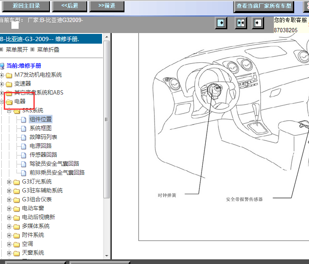Click the G3灯光系统 folder icon
Viewport: 309px width, 264px height.
coord(17,182)
